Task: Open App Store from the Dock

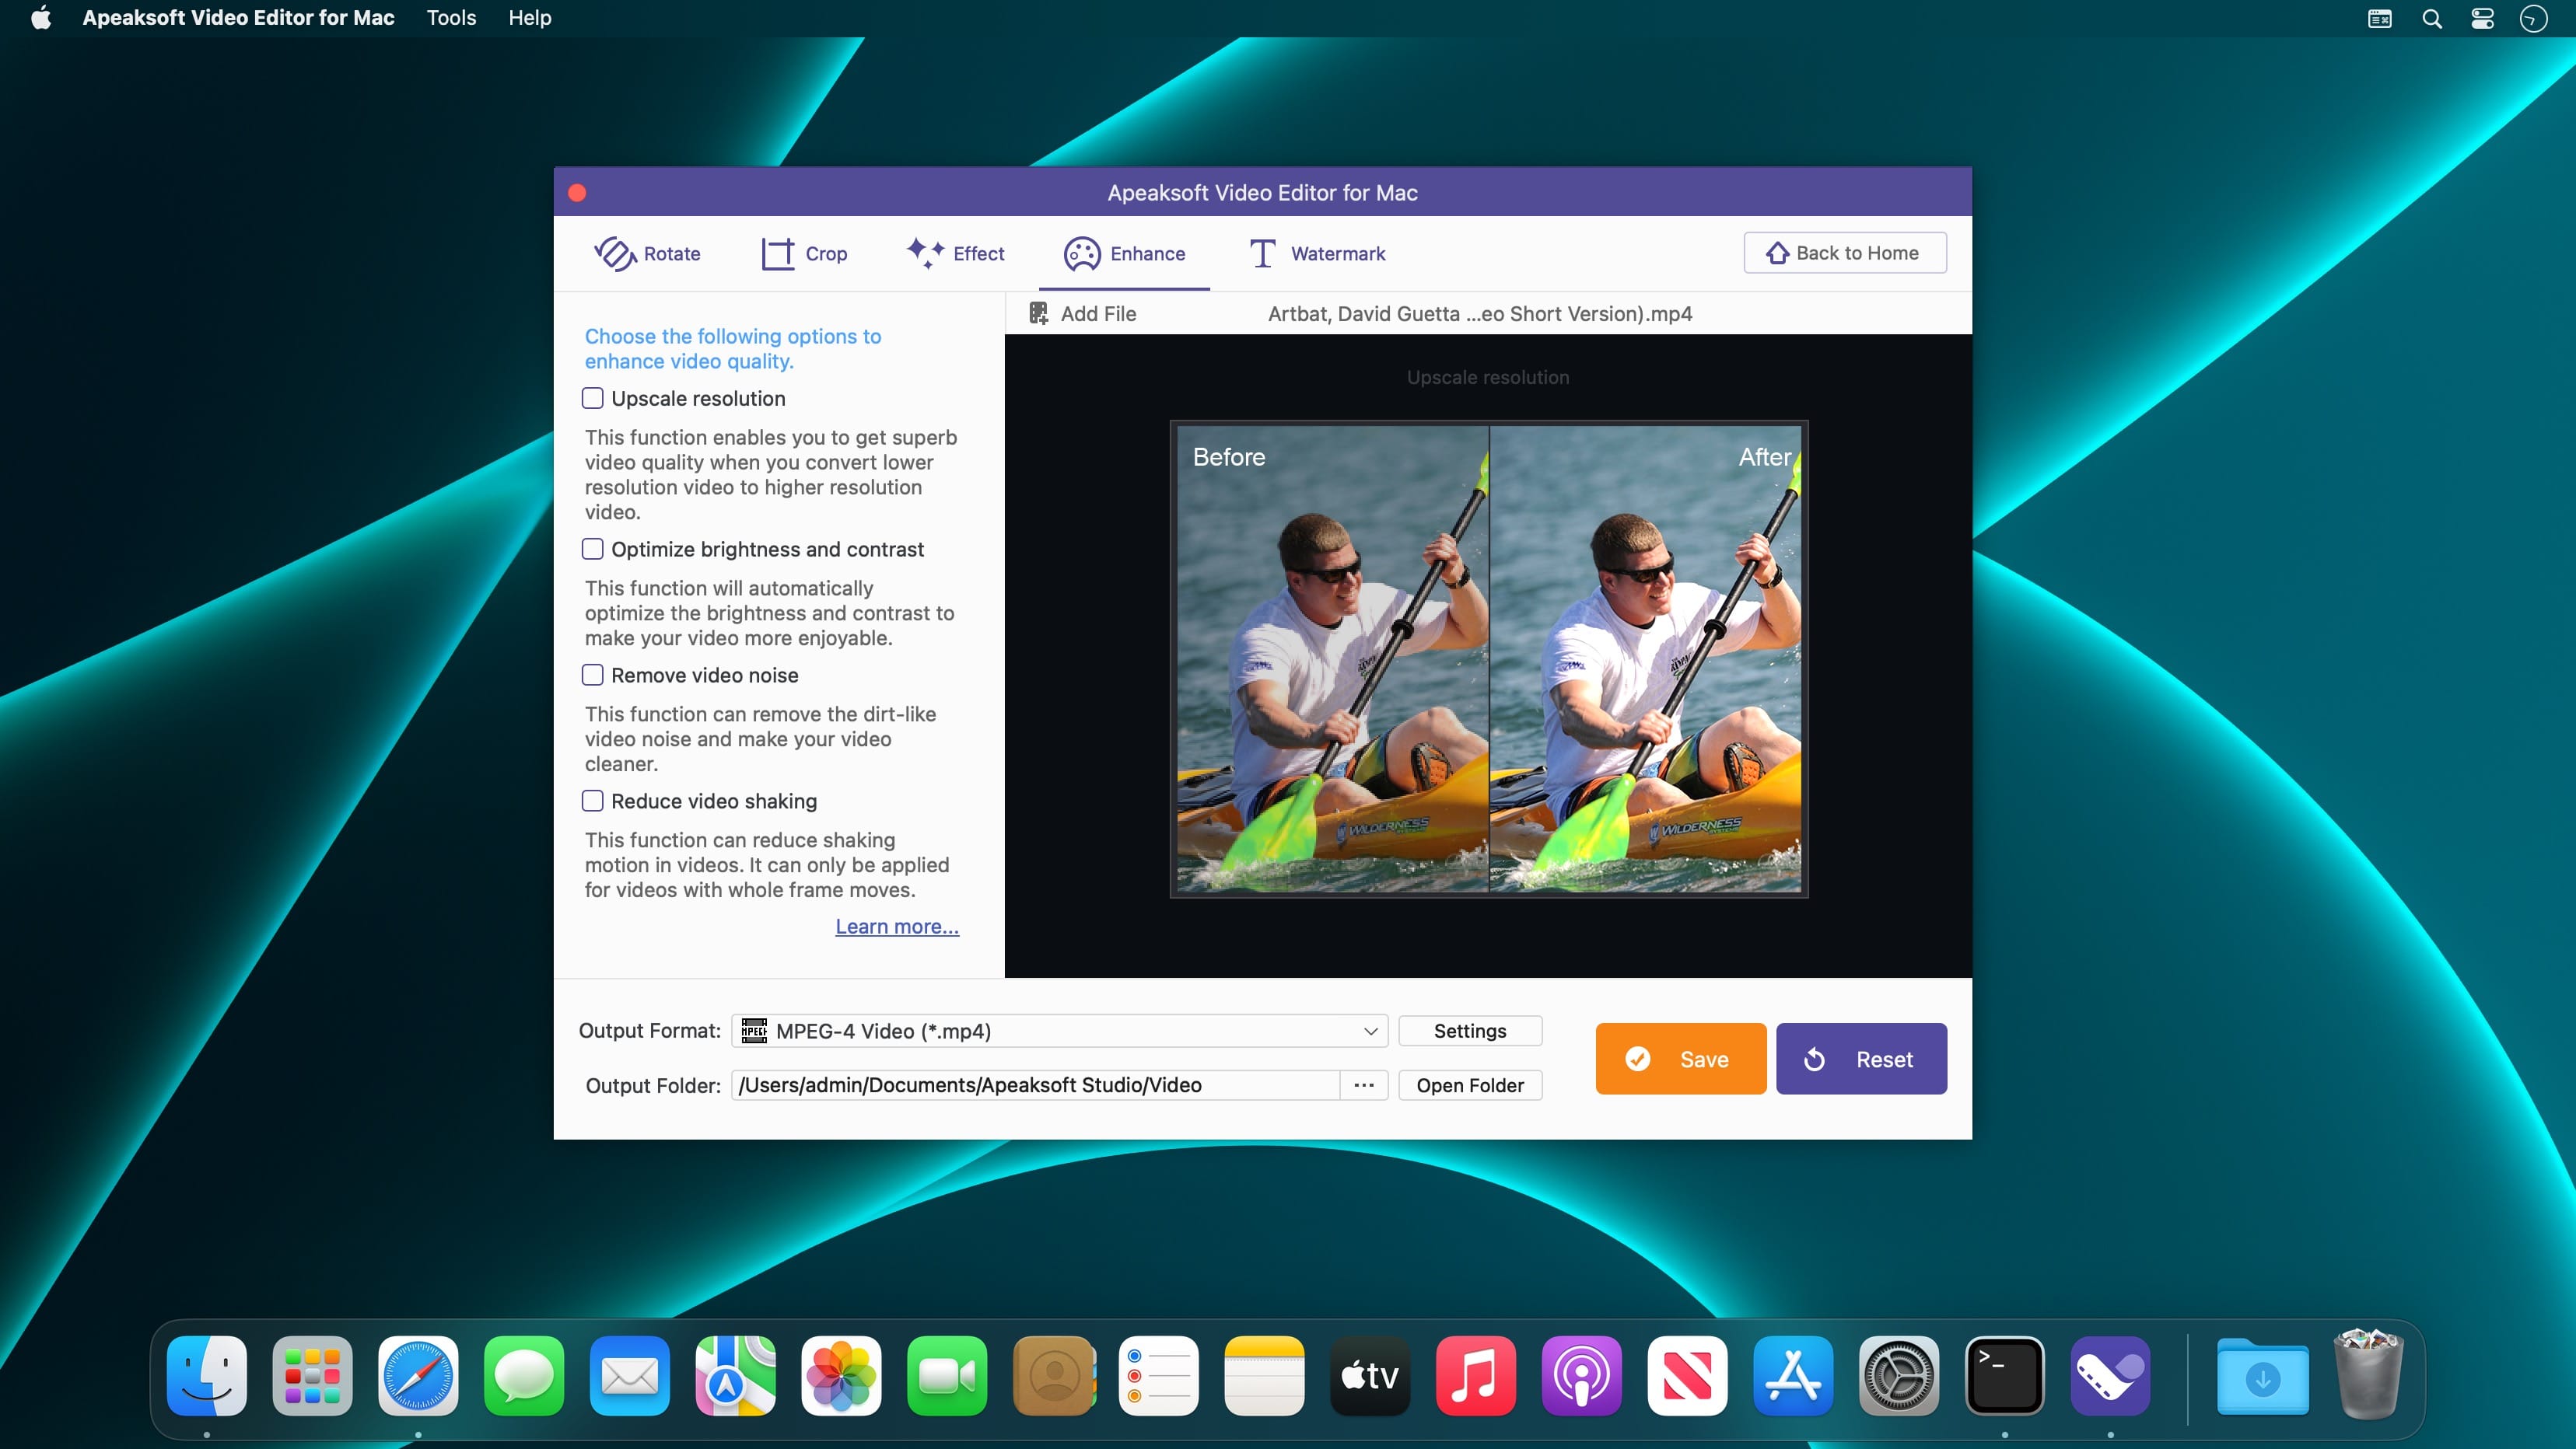Action: click(1793, 1376)
